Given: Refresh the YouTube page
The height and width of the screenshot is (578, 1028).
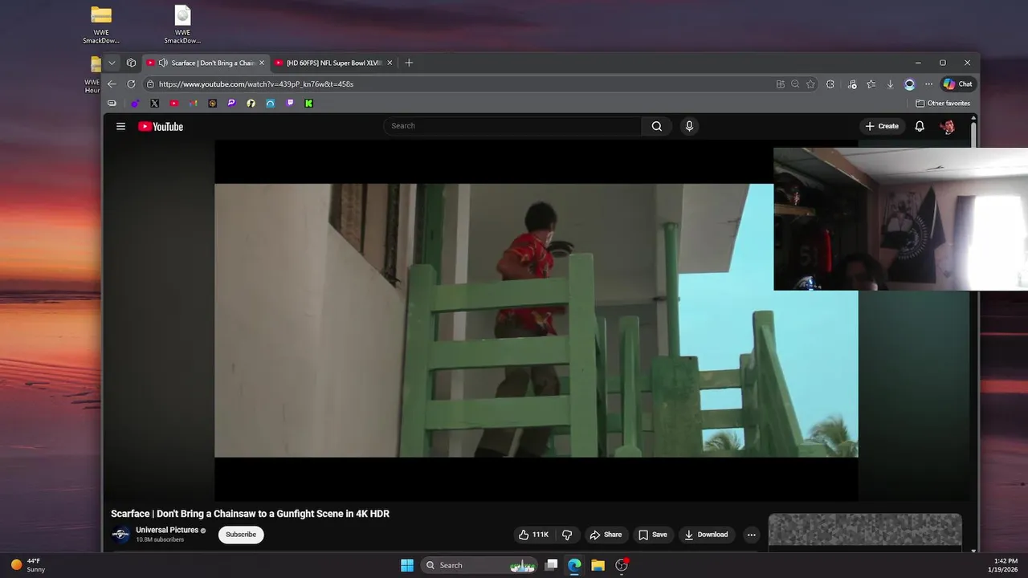Looking at the screenshot, I should pyautogui.click(x=131, y=83).
